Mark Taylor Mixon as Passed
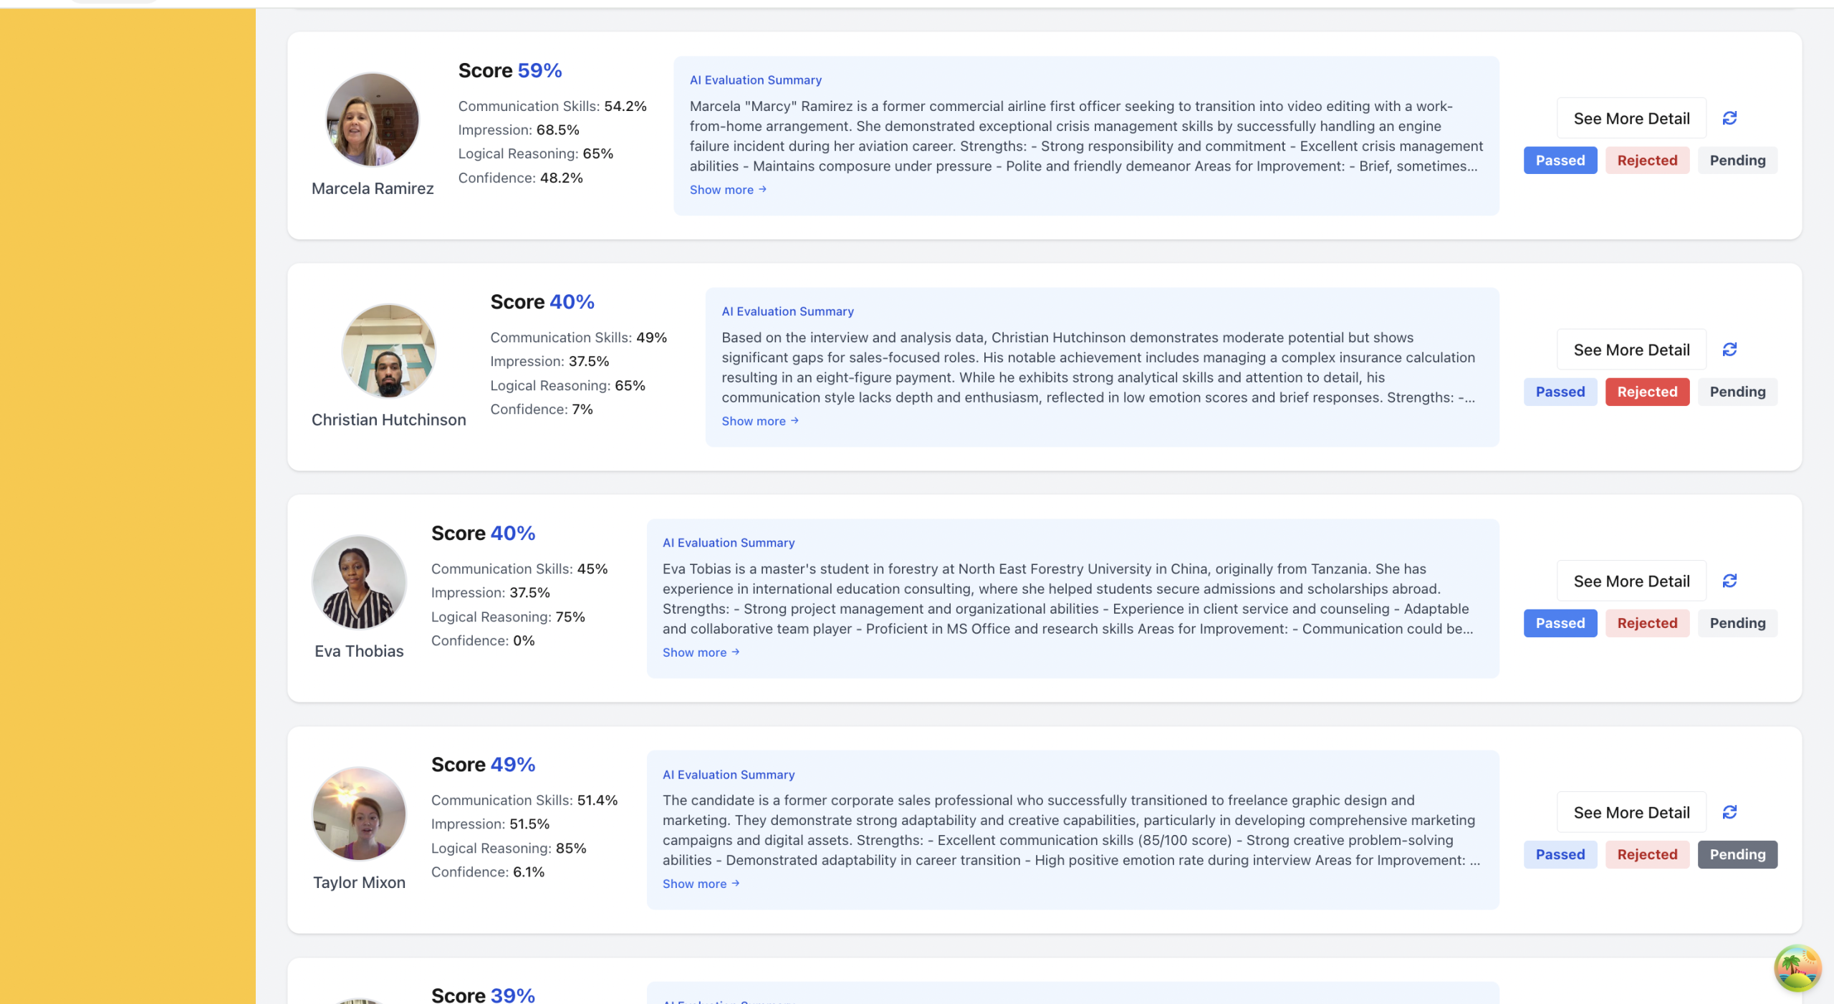Image resolution: width=1834 pixels, height=1004 pixels. click(x=1560, y=854)
